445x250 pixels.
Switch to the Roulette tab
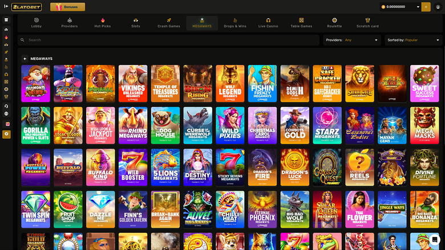pos(334,23)
